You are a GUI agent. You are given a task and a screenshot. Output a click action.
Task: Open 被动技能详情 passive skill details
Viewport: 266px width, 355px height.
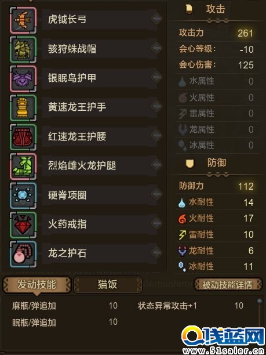pos(228,285)
